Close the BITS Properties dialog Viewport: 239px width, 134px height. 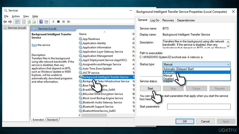pos(233,12)
